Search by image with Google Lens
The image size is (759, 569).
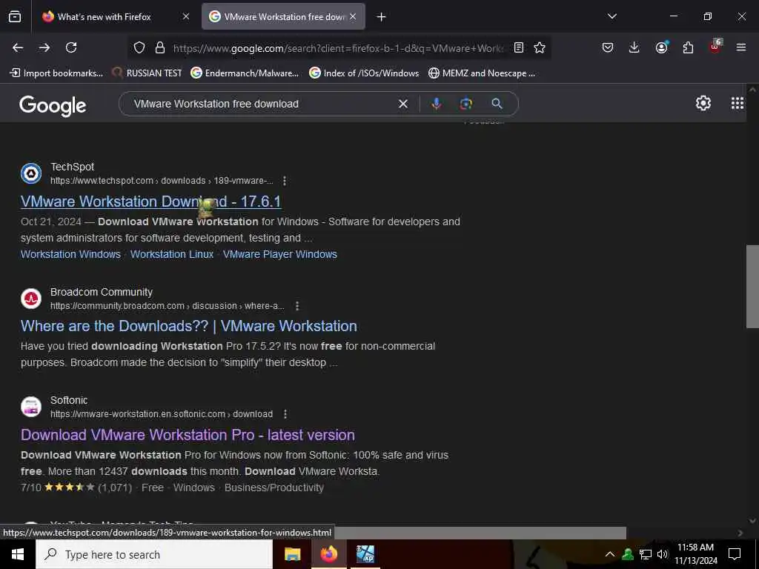466,104
